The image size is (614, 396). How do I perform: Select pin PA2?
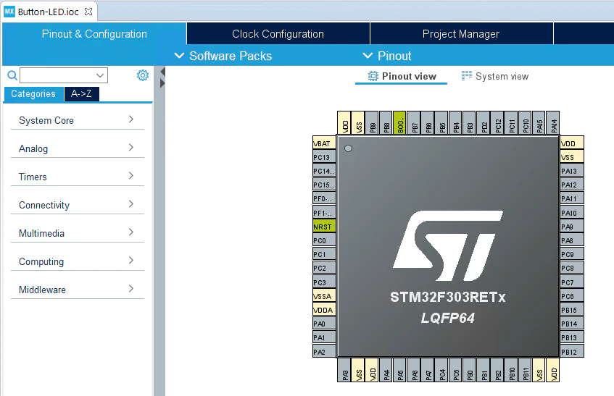(324, 352)
